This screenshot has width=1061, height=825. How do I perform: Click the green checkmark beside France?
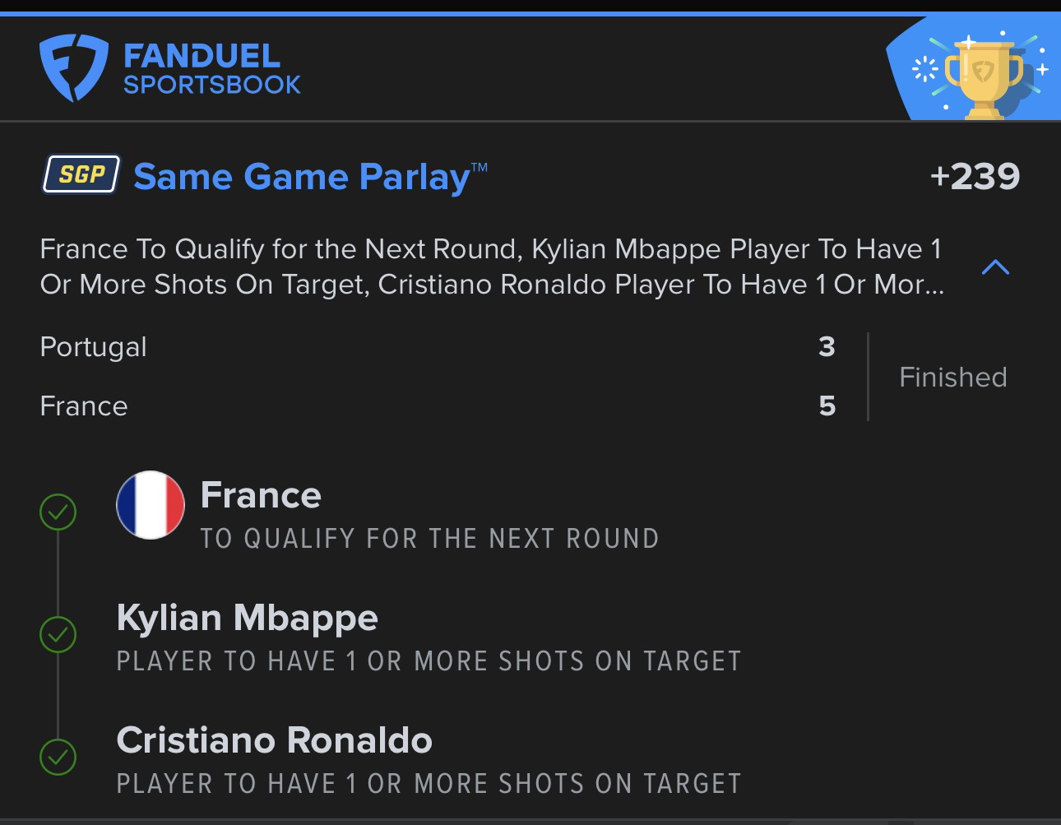[58, 512]
